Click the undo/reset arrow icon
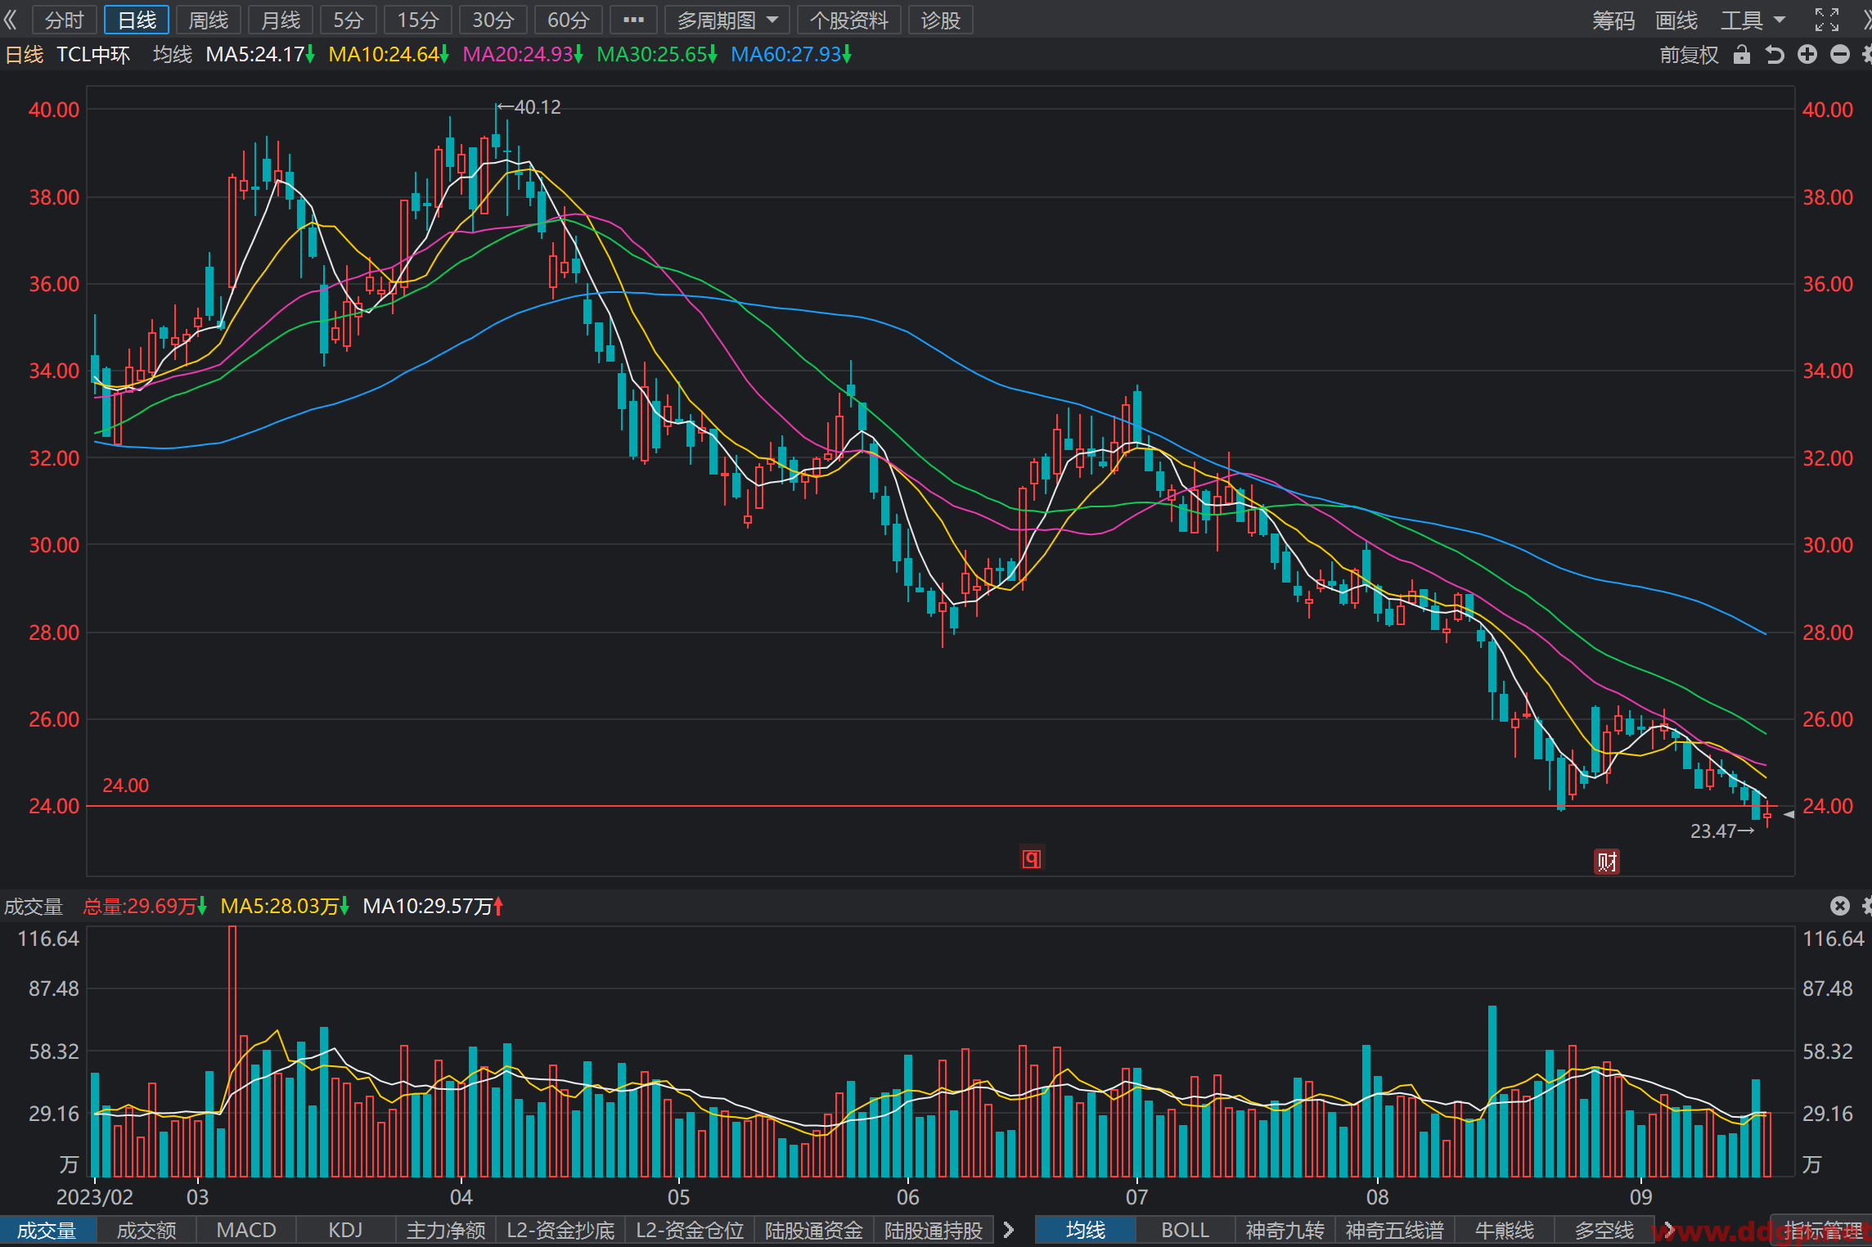The image size is (1872, 1247). click(1774, 55)
